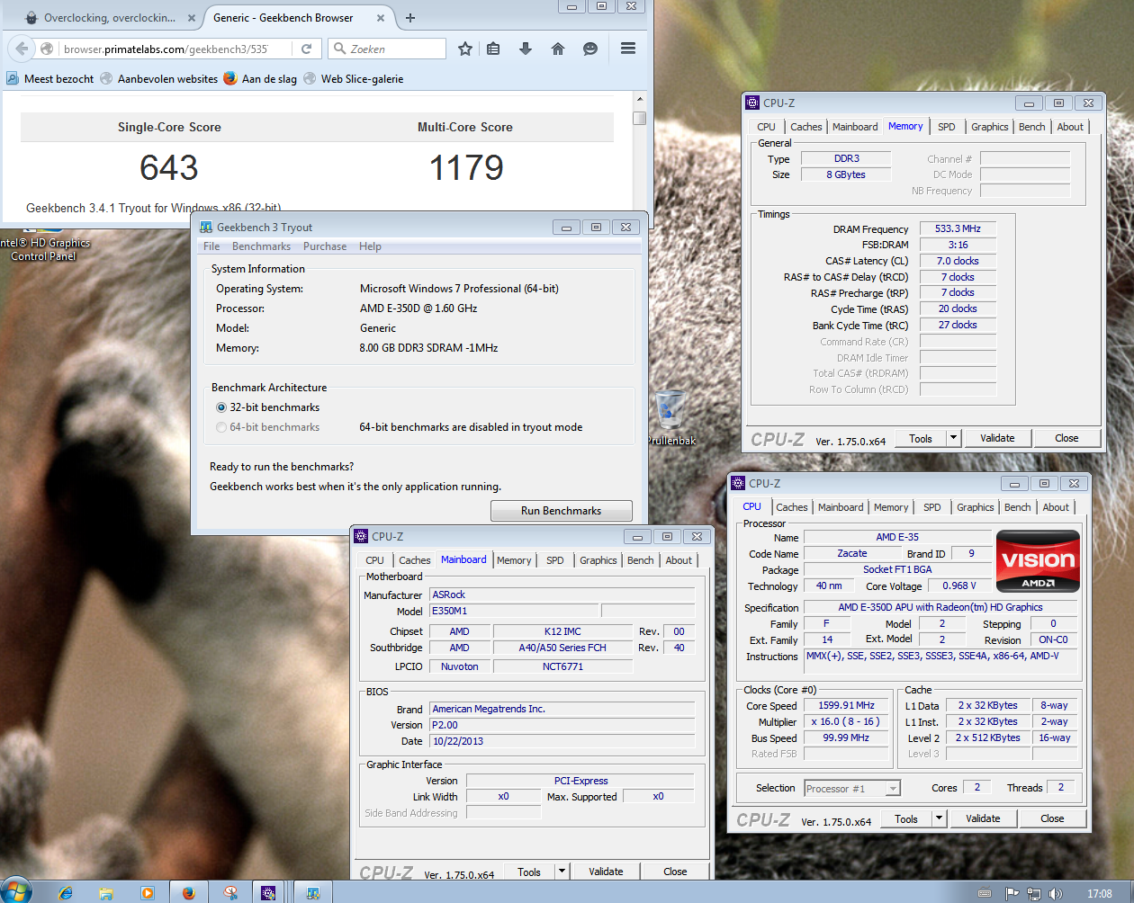Click Close button in CPU-Z CPU window

pos(1052,818)
